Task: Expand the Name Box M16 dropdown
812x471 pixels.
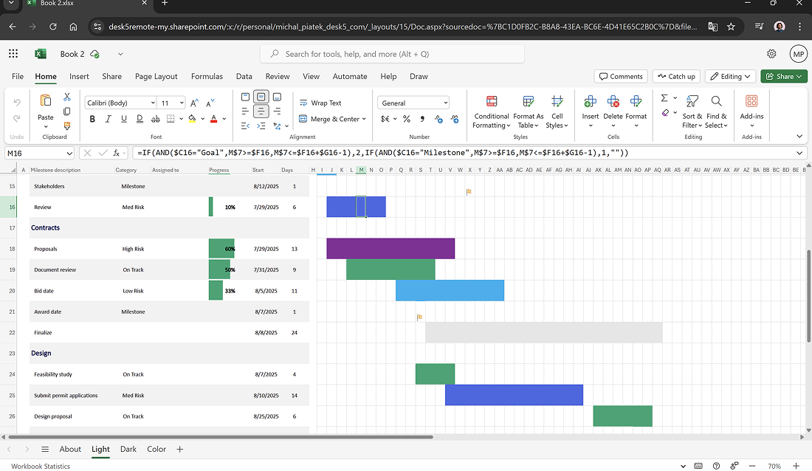Action: click(69, 154)
